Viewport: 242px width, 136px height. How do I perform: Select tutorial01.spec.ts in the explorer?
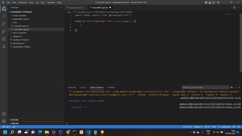(22, 29)
